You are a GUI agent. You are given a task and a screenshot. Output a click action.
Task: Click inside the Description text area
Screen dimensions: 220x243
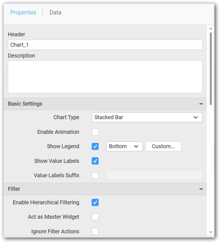click(105, 77)
